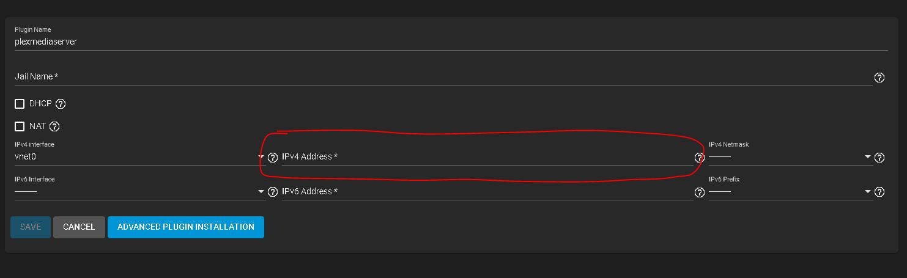907x278 pixels.
Task: Open the IPv6 Address help icon
Action: click(x=699, y=192)
